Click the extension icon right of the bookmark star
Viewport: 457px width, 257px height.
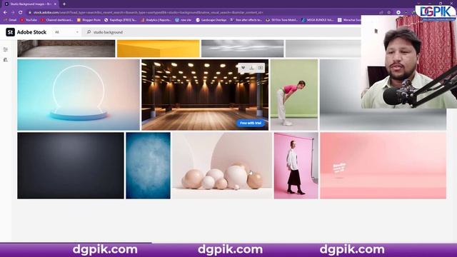tap(398, 13)
